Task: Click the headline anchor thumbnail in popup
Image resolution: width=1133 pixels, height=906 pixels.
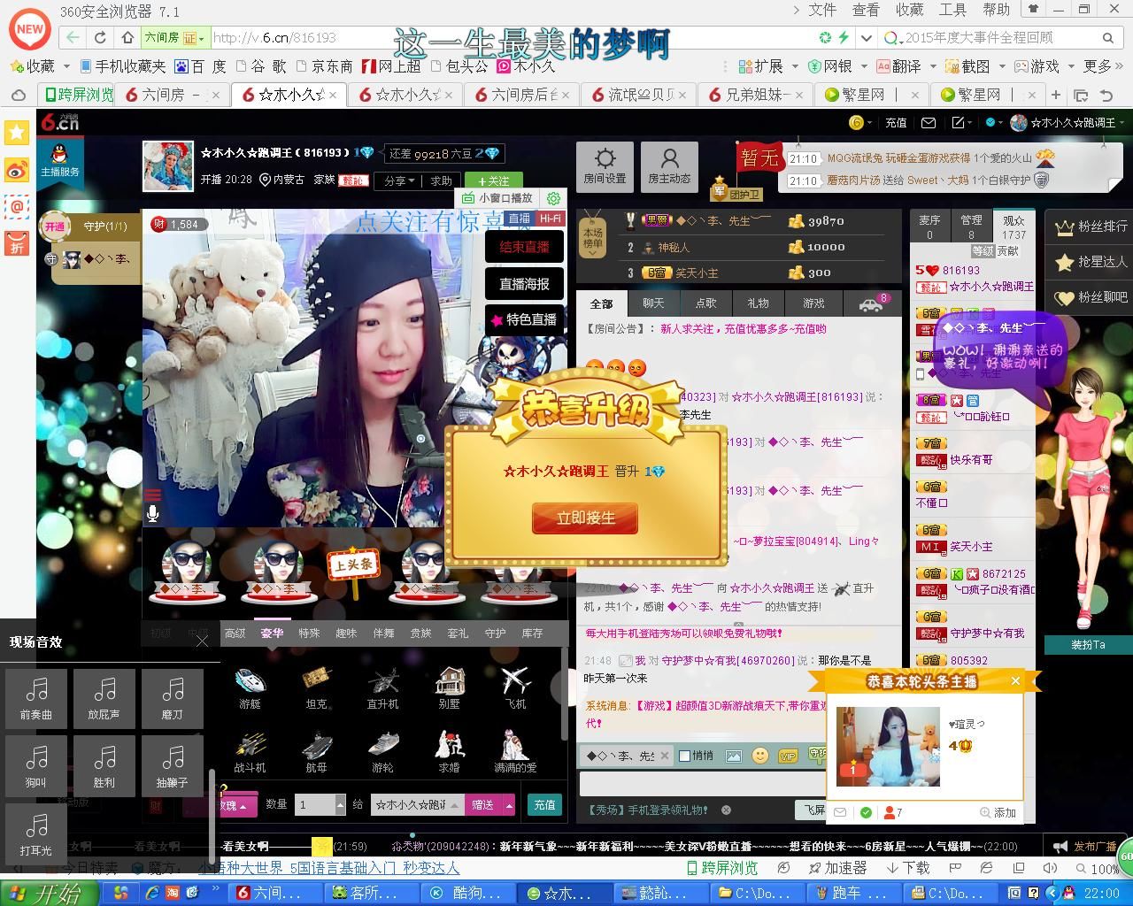Action: tap(888, 746)
